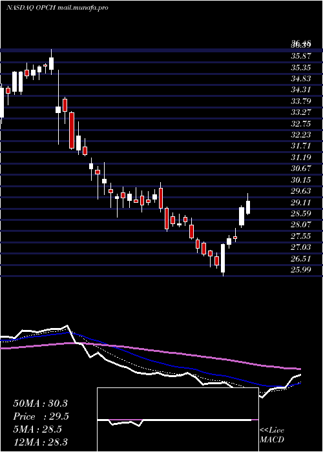Click the 30.15 price axis label
The width and height of the screenshot is (323, 452).
coord(300,180)
